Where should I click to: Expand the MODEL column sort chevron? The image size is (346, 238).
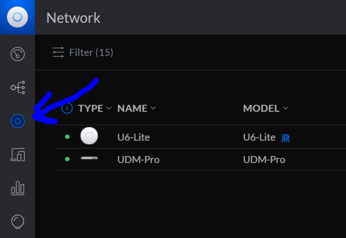tap(285, 109)
